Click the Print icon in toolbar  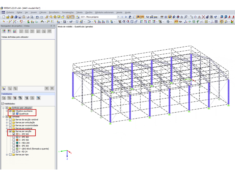(28, 17)
